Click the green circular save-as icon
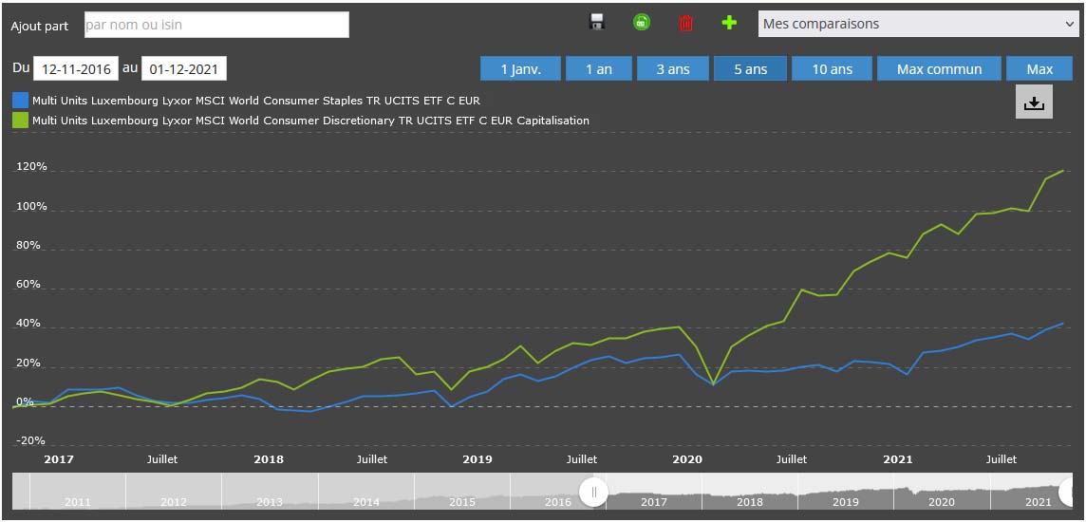This screenshot has width=1086, height=522. pos(642,23)
